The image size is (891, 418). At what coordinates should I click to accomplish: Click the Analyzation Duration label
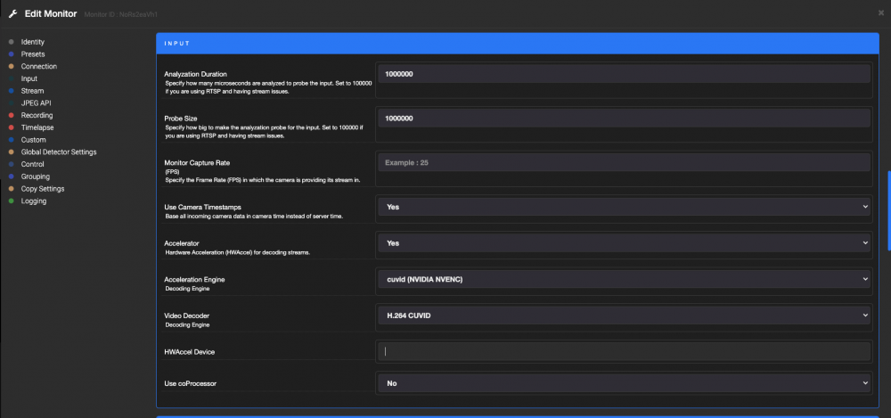195,74
